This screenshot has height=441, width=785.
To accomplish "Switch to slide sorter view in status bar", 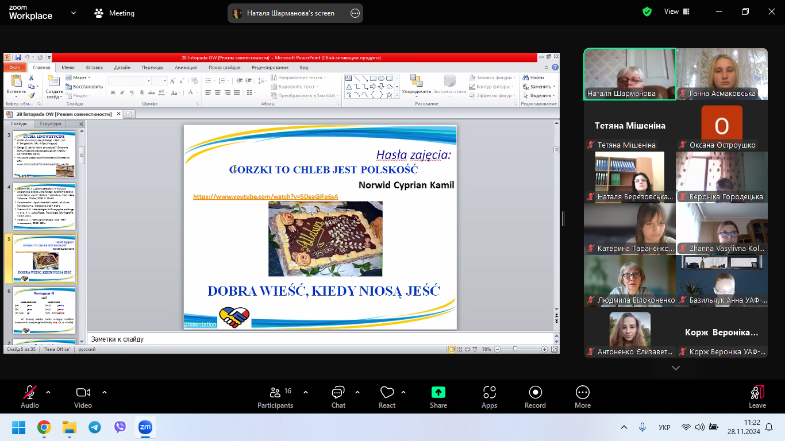I will tap(460, 349).
